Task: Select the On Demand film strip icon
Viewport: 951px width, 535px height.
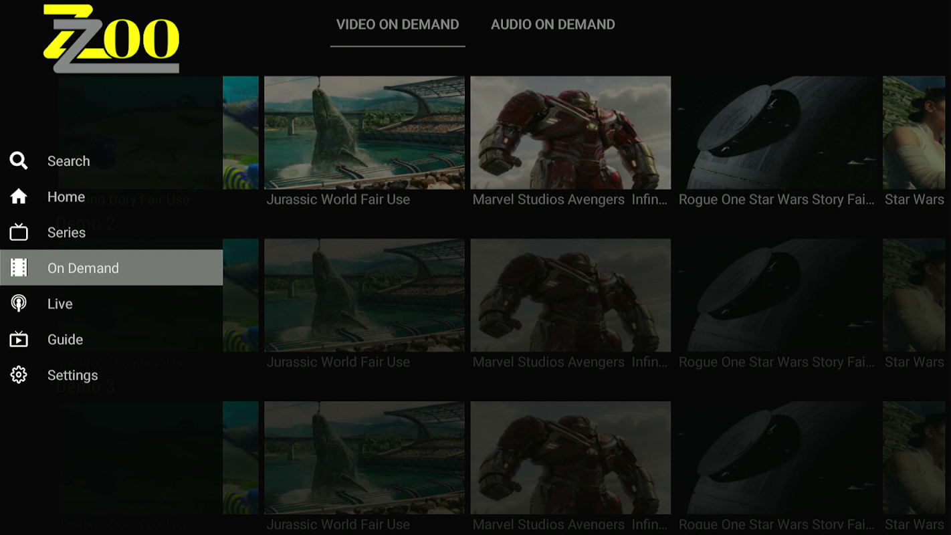Action: 19,267
